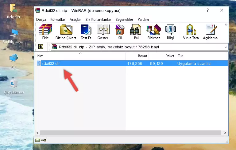
Task: Run the Test Et toolbar command
Action: click(86, 32)
